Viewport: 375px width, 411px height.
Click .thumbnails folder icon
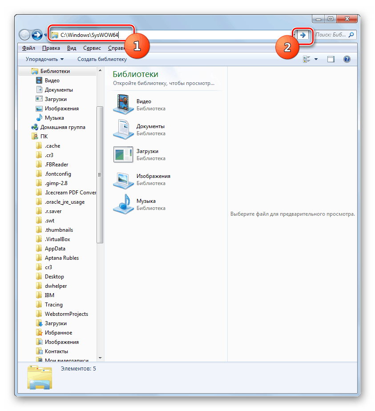pyautogui.click(x=39, y=230)
